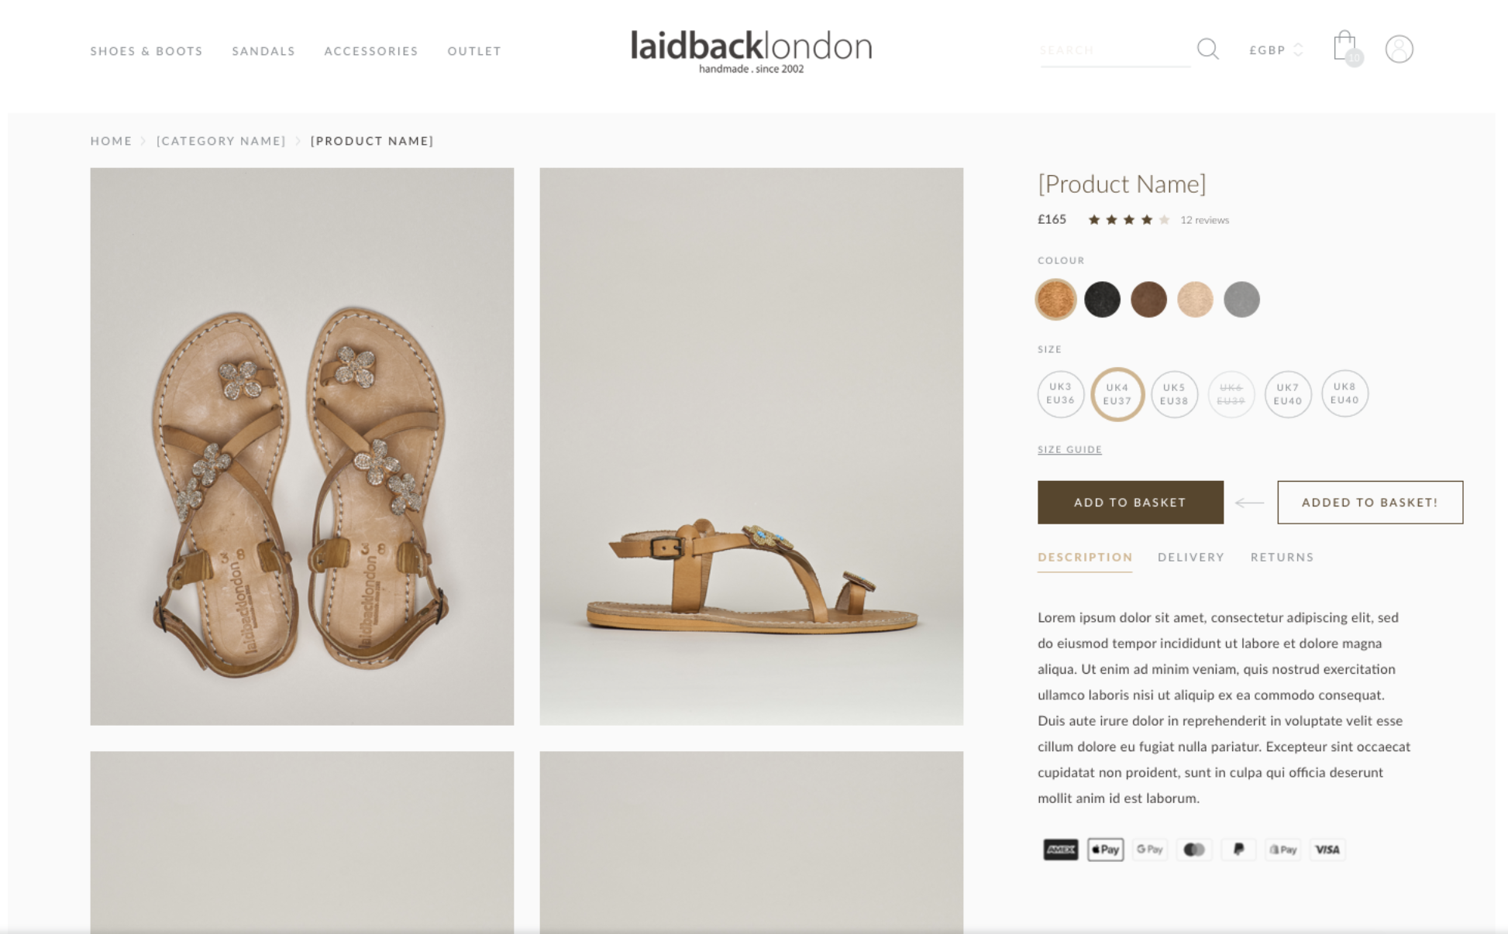This screenshot has height=934, width=1508.
Task: Click the VISA payment icon
Action: point(1327,850)
